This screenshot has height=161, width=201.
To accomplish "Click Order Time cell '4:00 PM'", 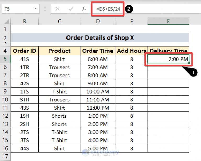I will (98, 140).
